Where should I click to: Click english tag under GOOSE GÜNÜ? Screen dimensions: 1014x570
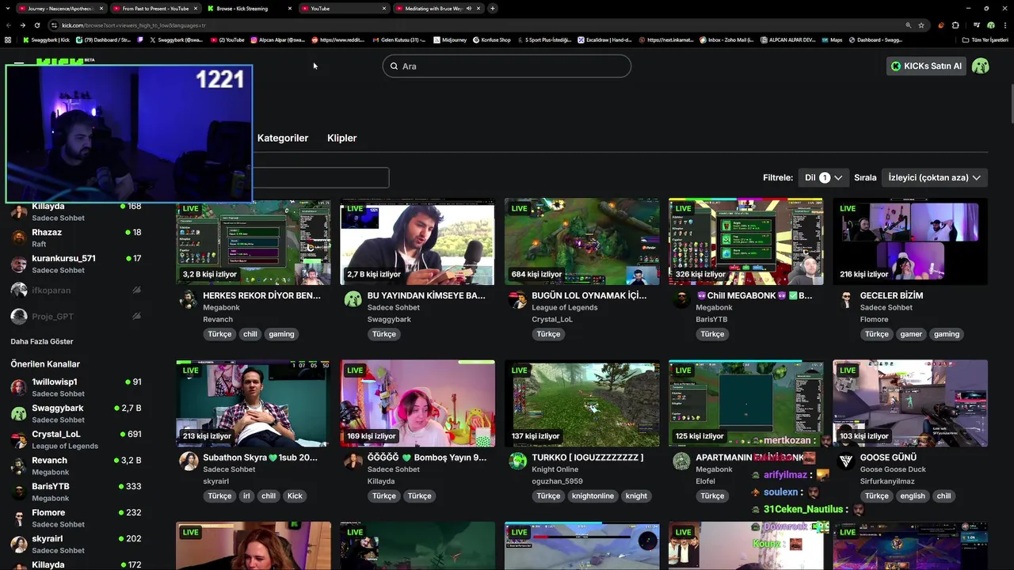point(912,496)
